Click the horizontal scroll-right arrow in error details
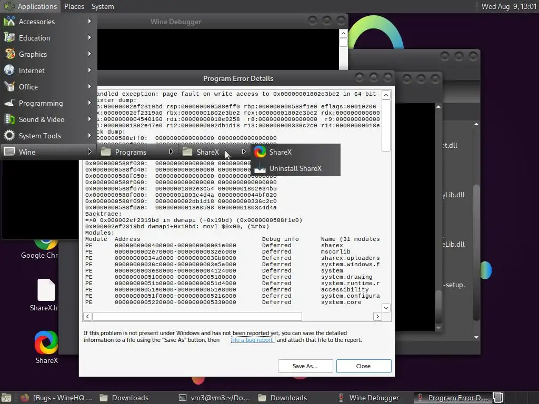This screenshot has height=404, width=539. [377, 316]
